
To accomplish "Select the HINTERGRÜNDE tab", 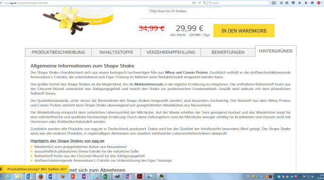I will [x=276, y=51].
